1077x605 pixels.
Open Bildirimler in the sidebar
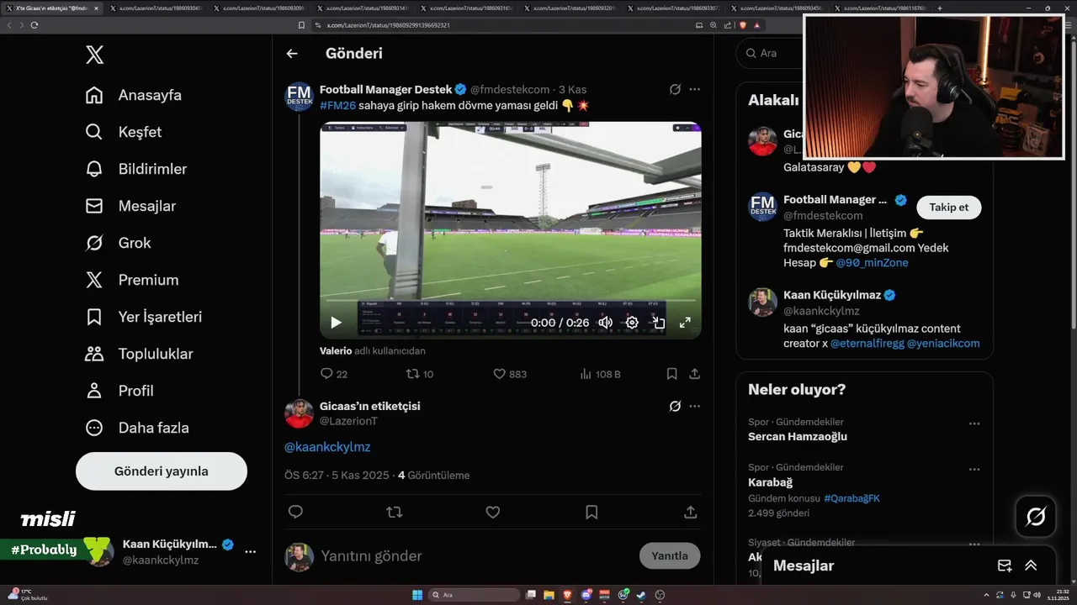point(135,169)
